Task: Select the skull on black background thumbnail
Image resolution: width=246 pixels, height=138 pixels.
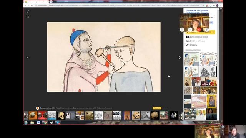Action: pyautogui.click(x=61, y=115)
